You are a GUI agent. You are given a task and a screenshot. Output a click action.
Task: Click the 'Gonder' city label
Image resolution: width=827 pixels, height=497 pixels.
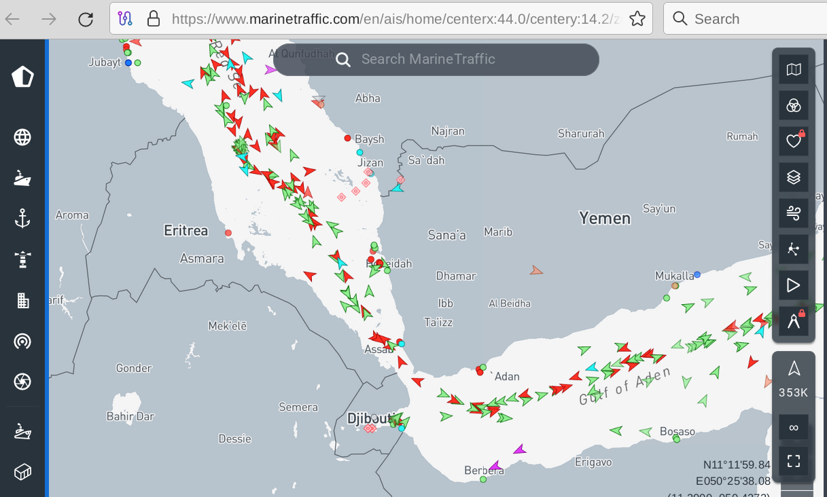pos(134,368)
